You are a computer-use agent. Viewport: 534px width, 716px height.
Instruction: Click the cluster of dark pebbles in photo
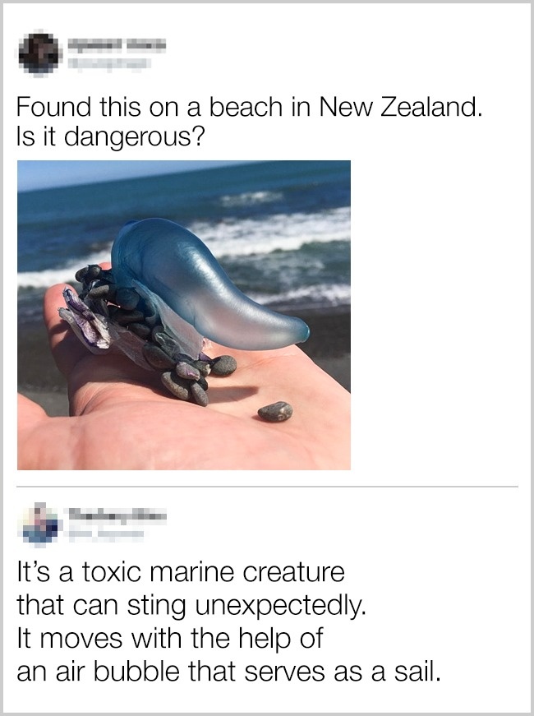(x=155, y=334)
